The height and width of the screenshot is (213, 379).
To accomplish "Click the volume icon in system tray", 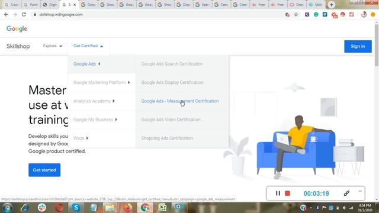I will [344, 208].
